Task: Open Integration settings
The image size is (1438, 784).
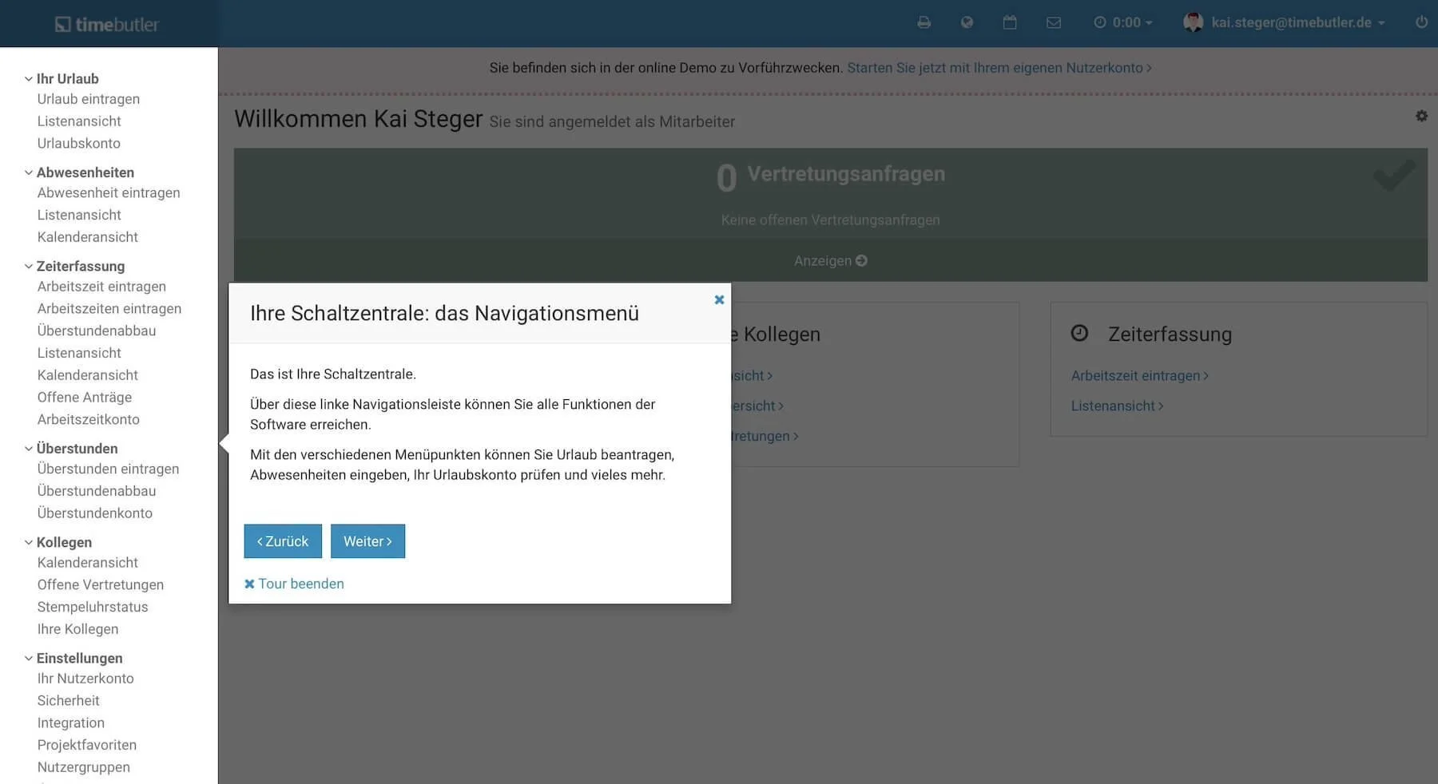Action: point(71,723)
